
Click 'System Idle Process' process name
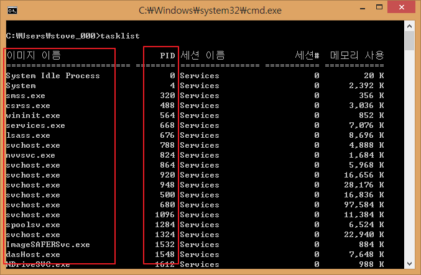[53, 76]
